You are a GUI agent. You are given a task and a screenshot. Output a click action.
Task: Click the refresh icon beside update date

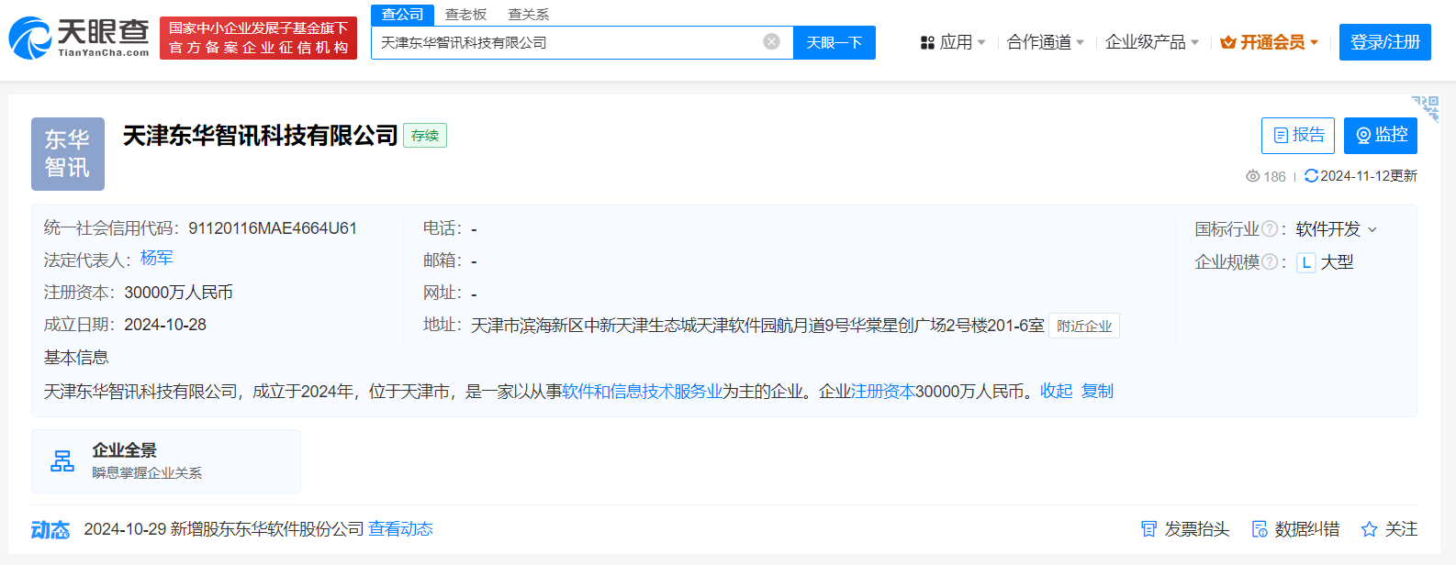(x=1311, y=176)
